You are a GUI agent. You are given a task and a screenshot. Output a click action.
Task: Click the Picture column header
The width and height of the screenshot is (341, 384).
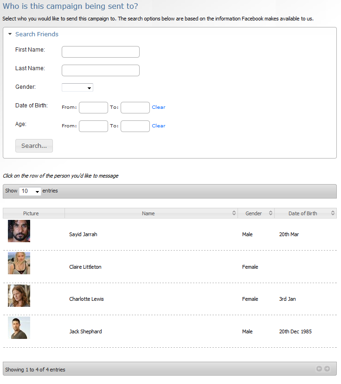pyautogui.click(x=34, y=213)
